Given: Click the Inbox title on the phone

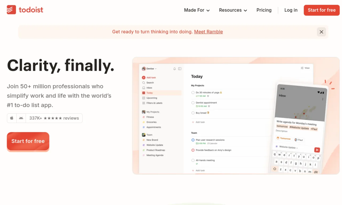Looking at the screenshot, I should tap(282, 95).
